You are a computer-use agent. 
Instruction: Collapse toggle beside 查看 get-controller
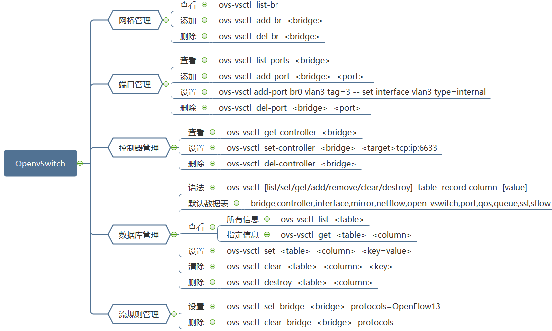(213, 132)
